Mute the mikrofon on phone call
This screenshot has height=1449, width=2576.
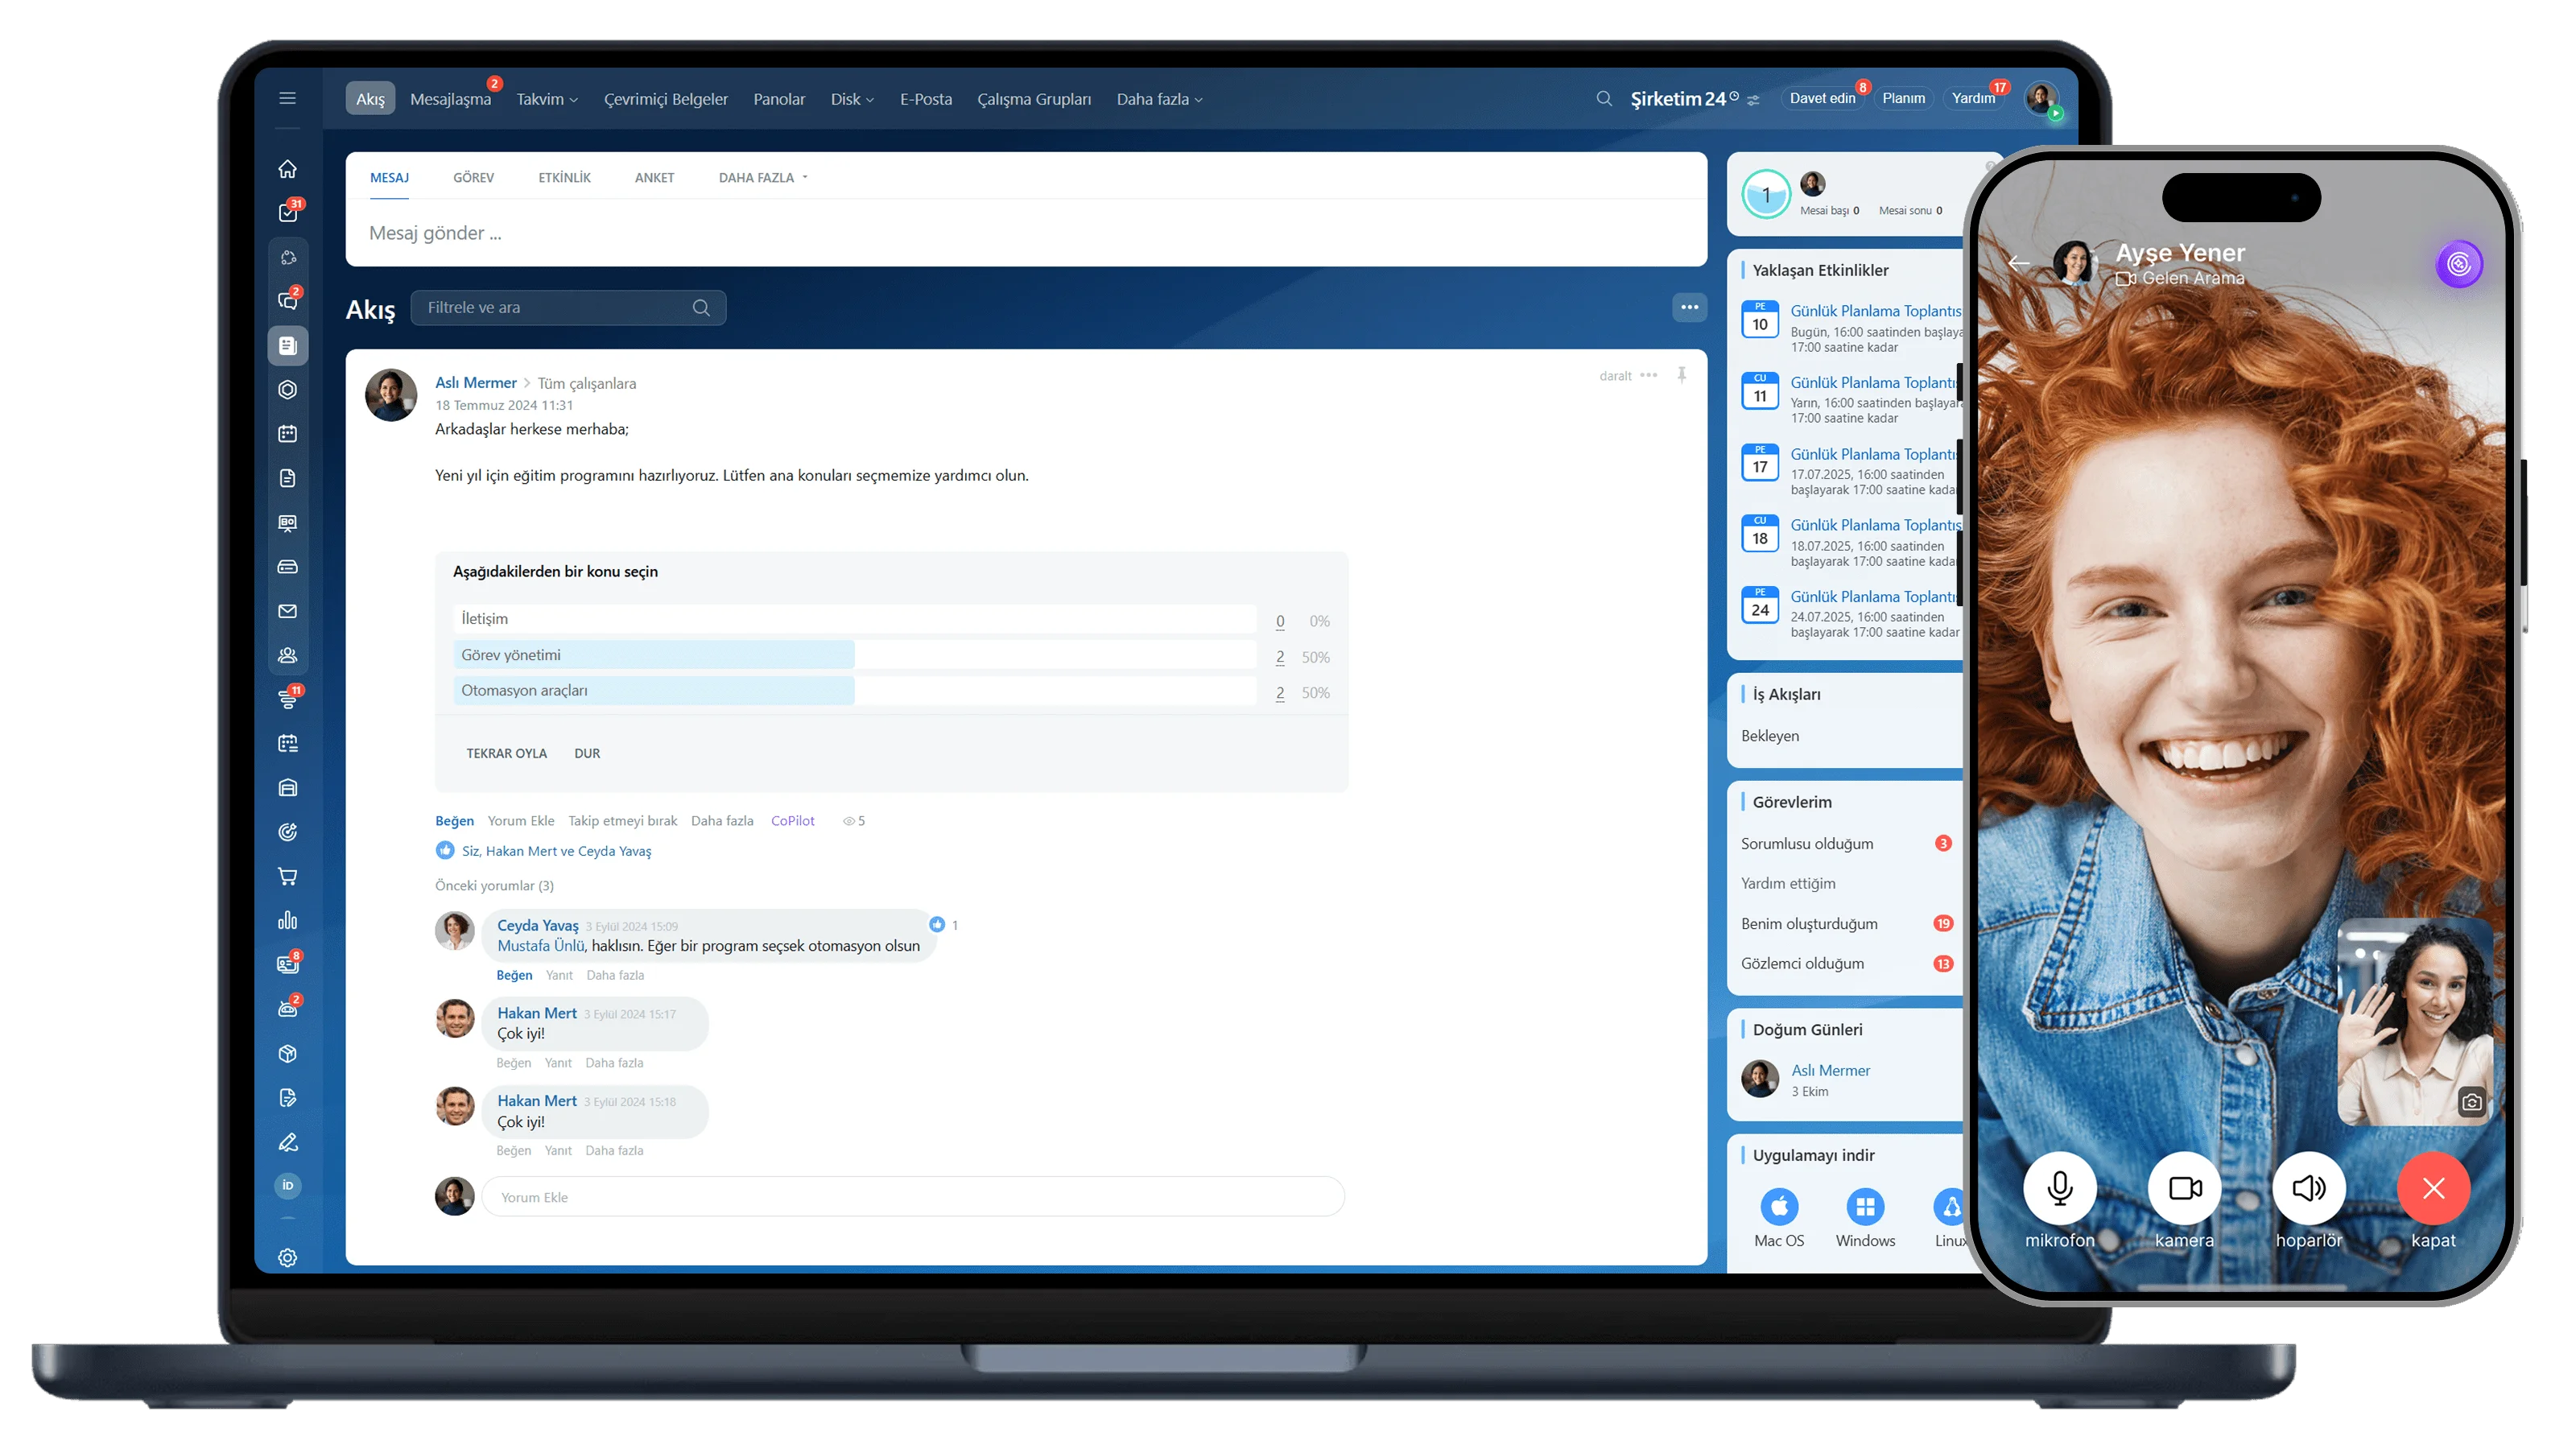[2059, 1188]
